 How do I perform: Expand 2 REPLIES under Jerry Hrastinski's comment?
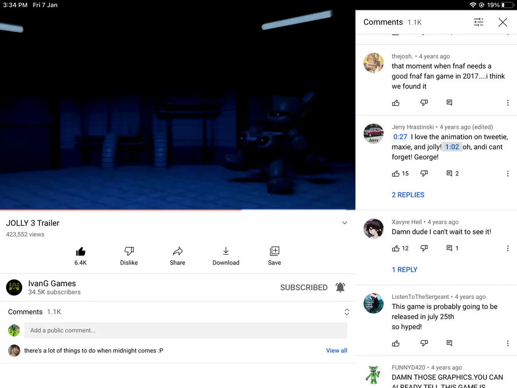point(408,195)
